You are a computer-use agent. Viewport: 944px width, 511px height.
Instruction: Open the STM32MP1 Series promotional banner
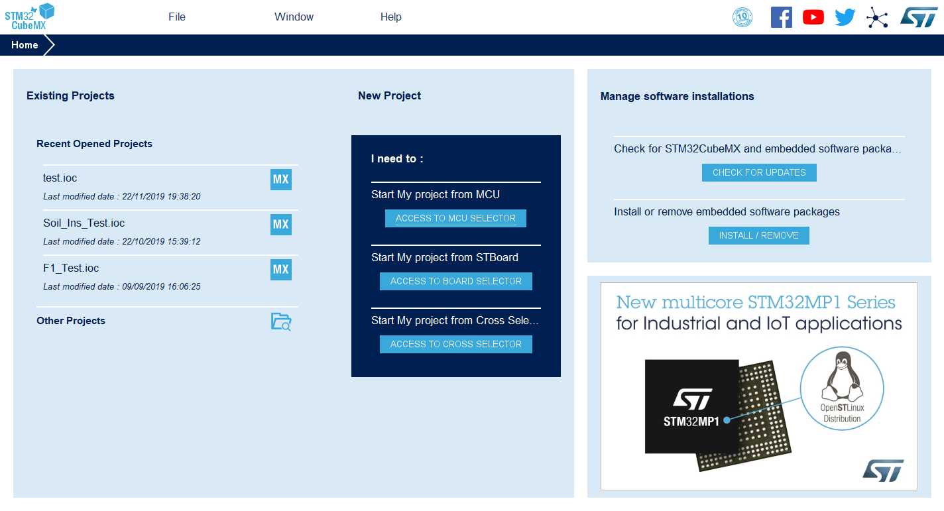(x=759, y=386)
